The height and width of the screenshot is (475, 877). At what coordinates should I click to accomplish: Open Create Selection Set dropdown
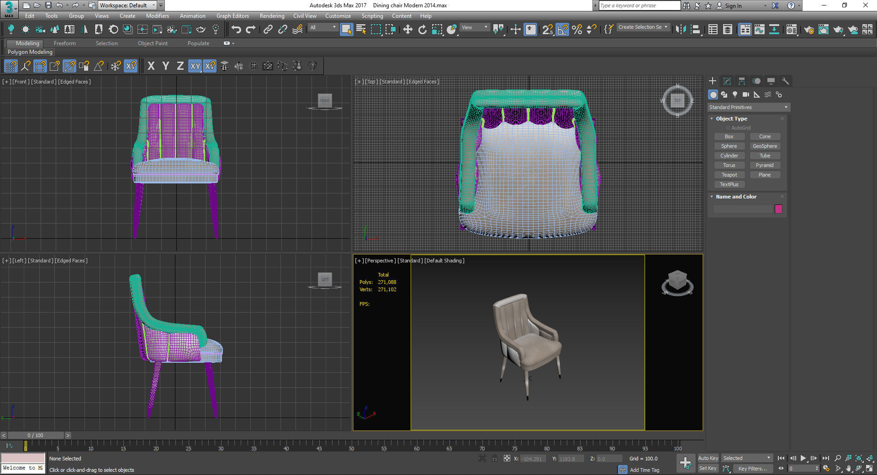click(x=643, y=27)
